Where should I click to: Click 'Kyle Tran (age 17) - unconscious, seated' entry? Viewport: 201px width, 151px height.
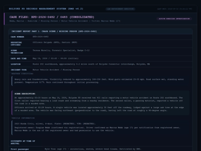coord(93,149)
